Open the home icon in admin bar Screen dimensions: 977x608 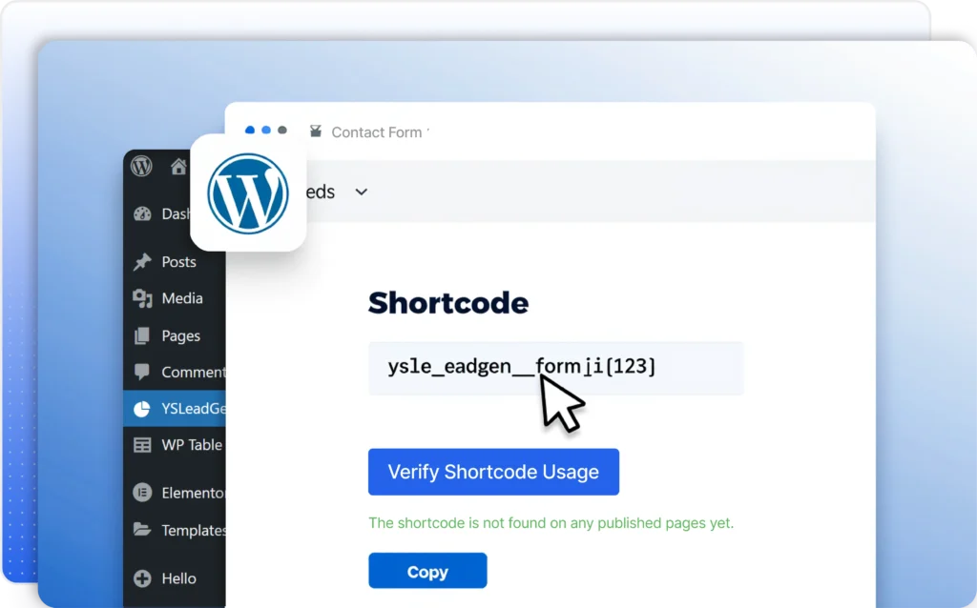pos(178,166)
